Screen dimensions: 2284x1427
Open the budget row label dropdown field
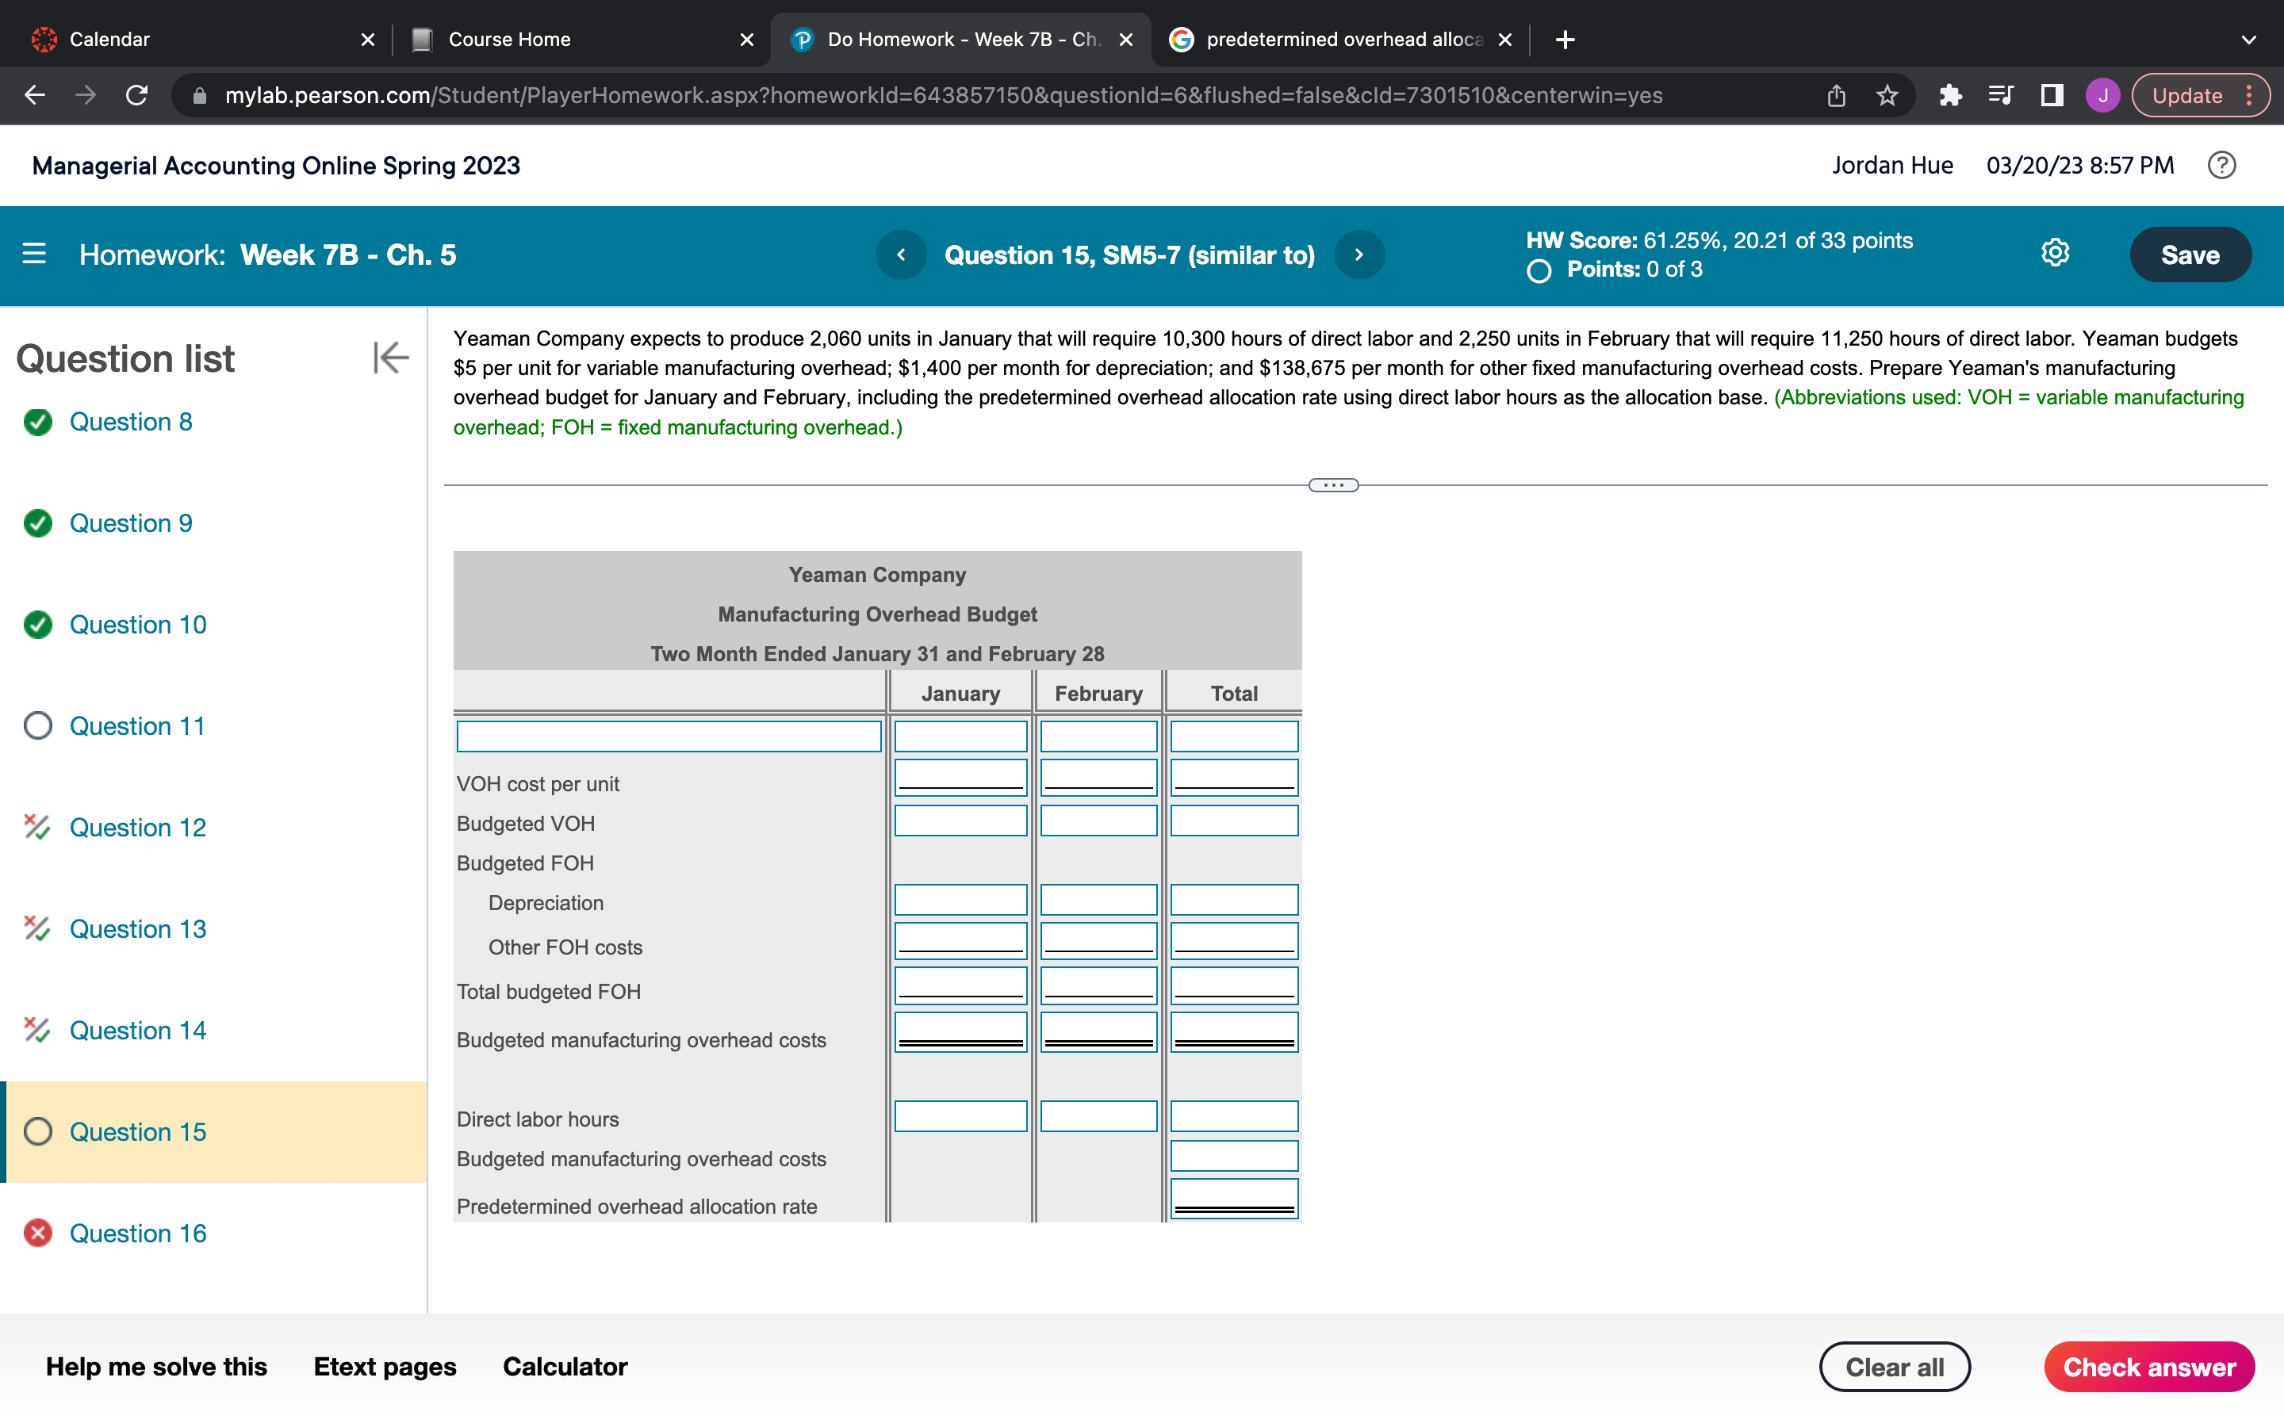point(669,736)
